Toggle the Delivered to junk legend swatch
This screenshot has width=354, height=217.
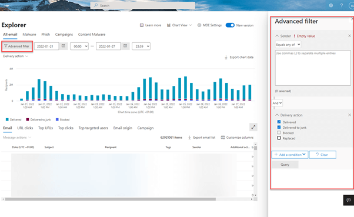point(28,120)
